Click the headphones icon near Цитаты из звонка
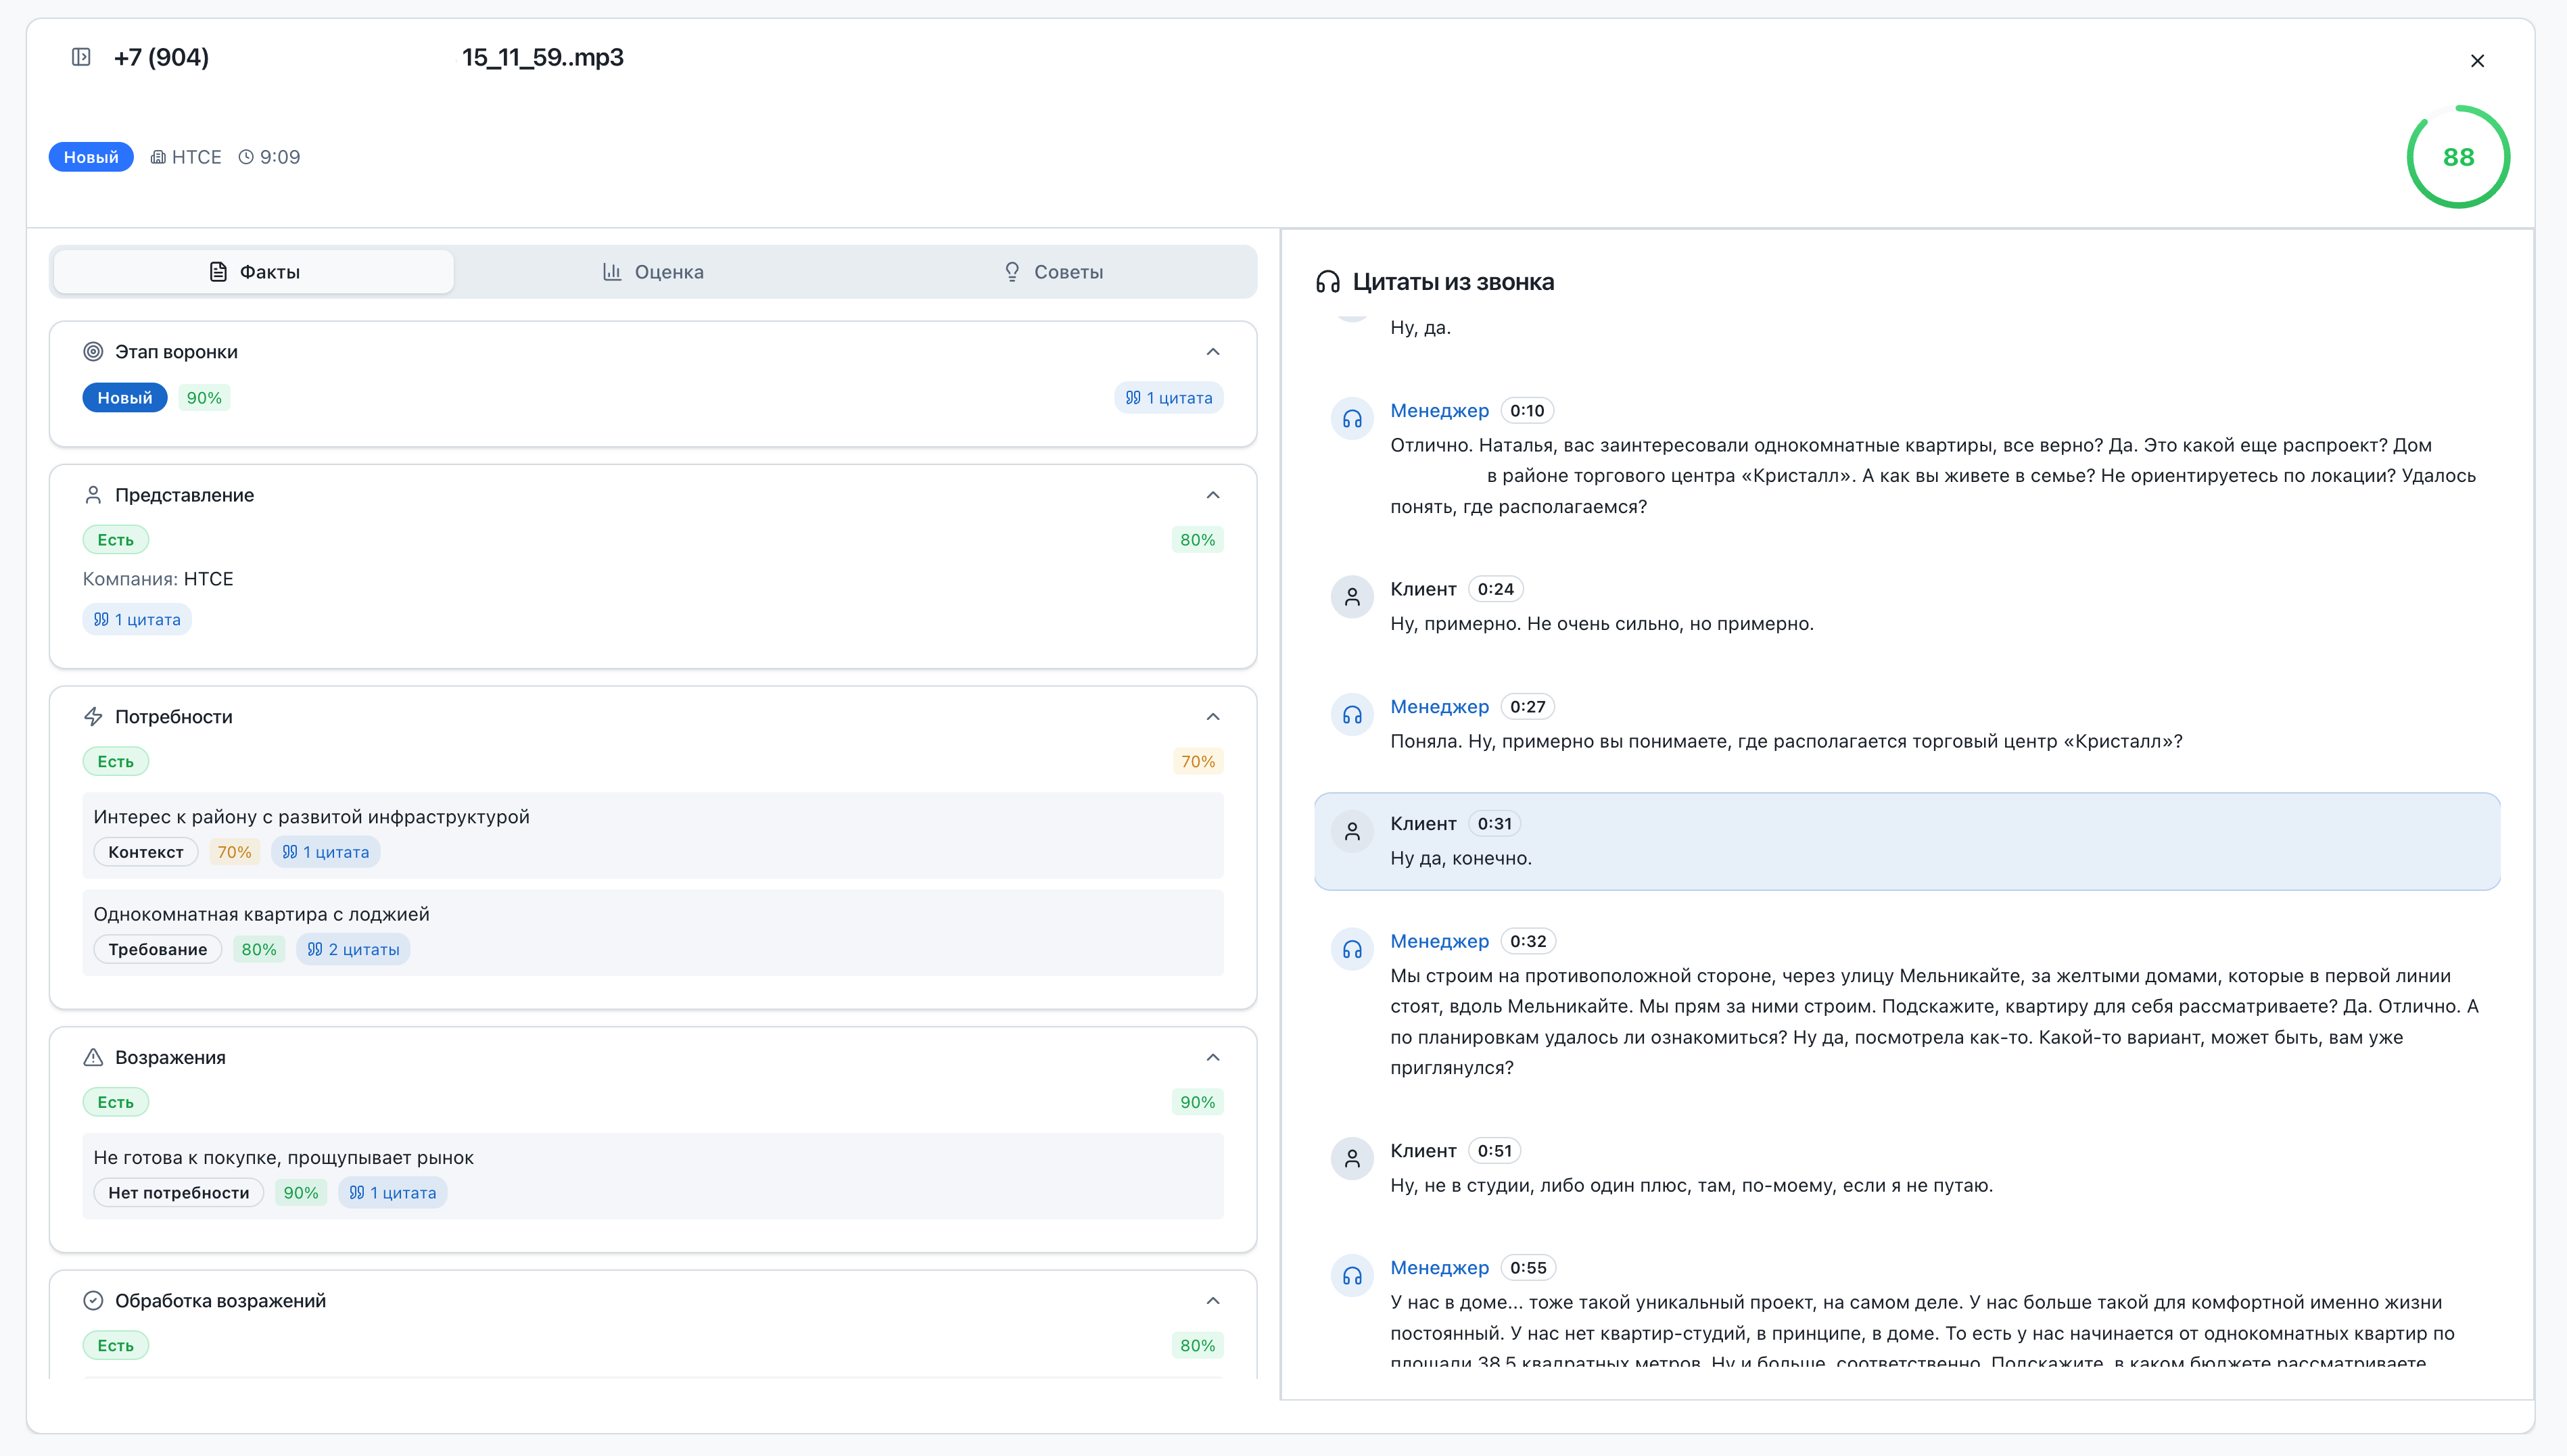This screenshot has width=2567, height=1456. click(x=1327, y=282)
